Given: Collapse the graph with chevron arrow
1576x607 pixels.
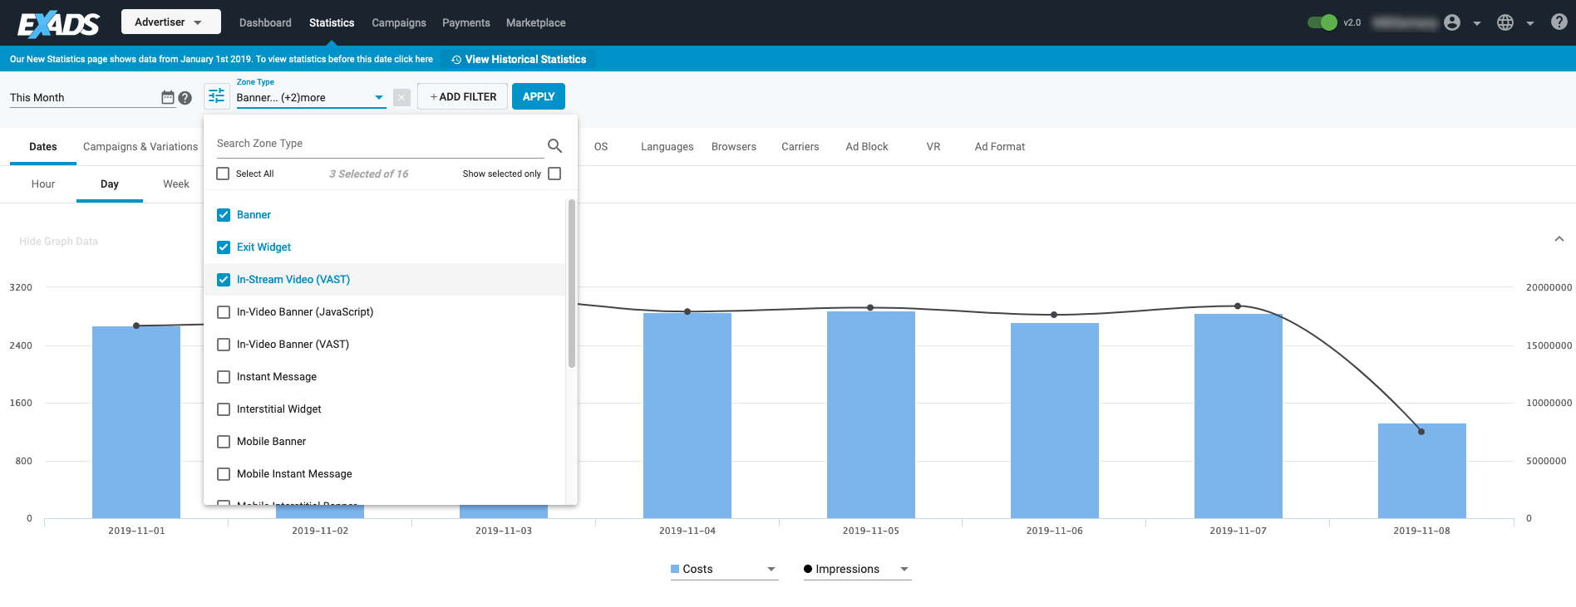Looking at the screenshot, I should 1559,239.
